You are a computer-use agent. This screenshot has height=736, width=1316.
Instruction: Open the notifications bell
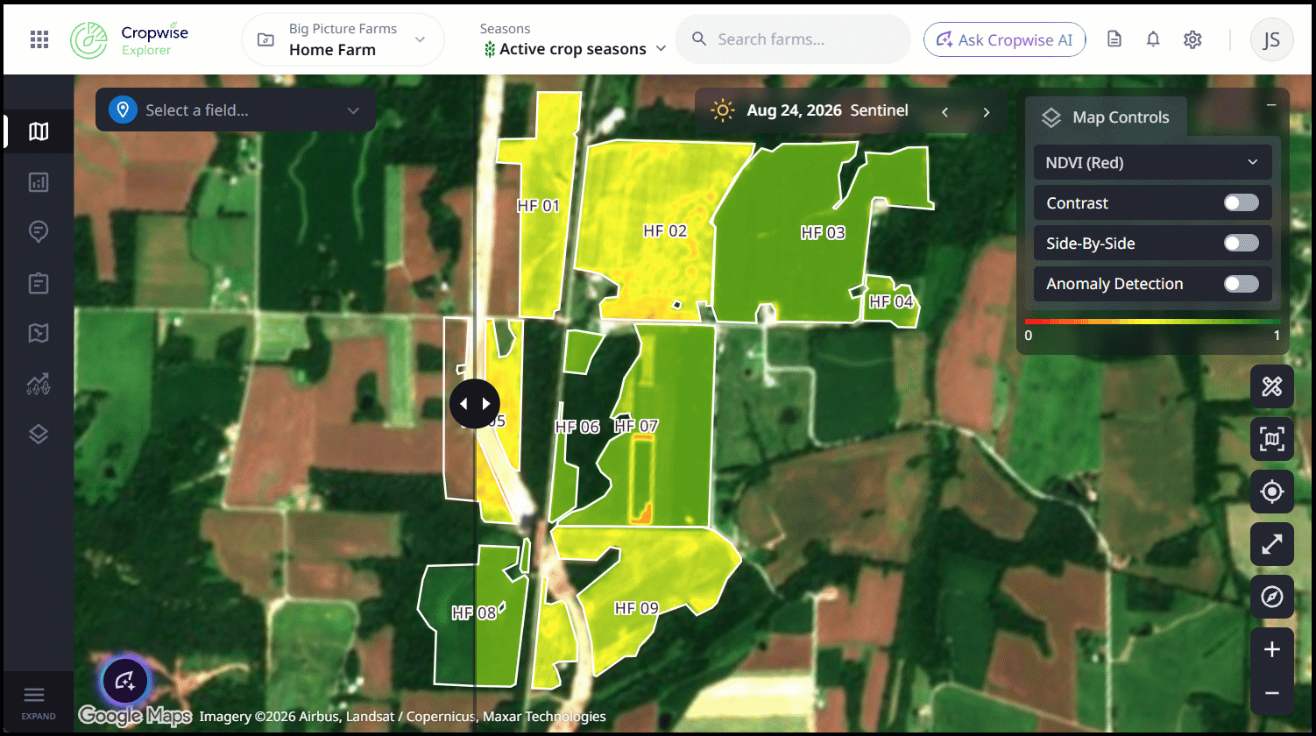(x=1153, y=39)
